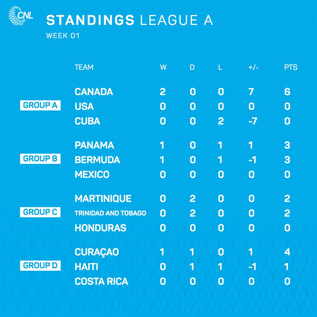Viewport: 317px width, 317px height.
Task: Click the CURAÇAO team name
Action: click(97, 252)
